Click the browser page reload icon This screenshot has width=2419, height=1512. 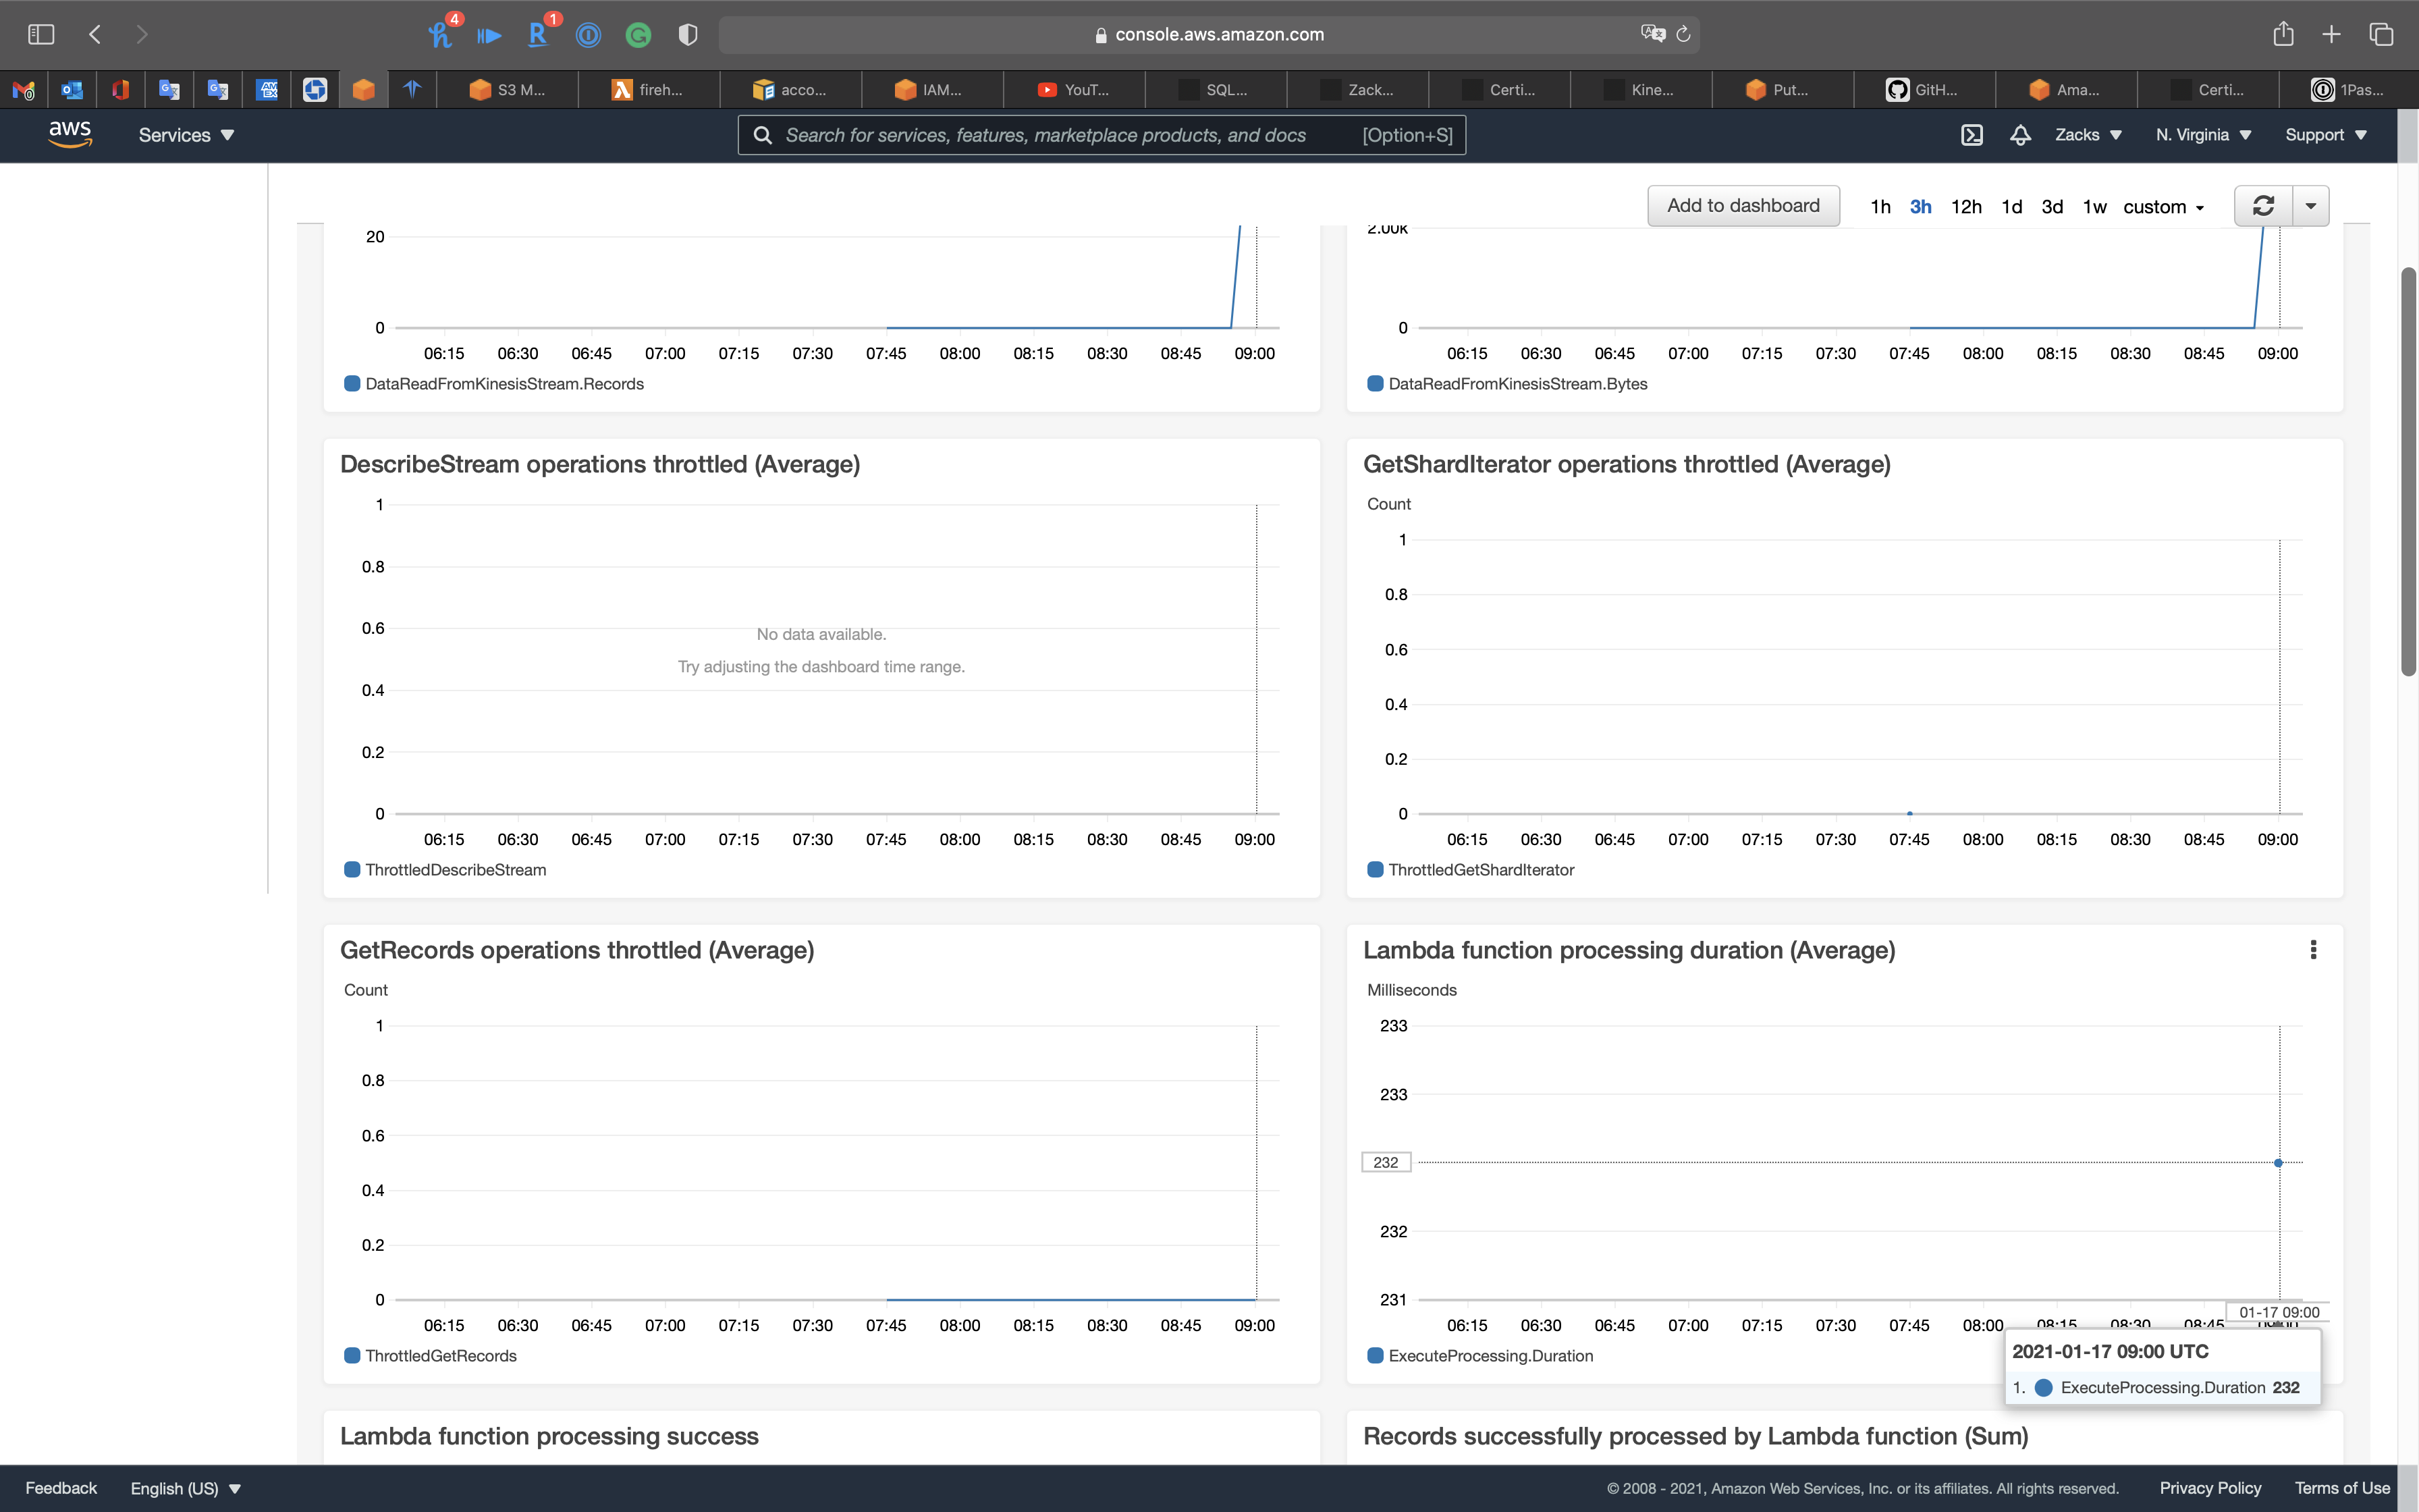[x=1683, y=34]
